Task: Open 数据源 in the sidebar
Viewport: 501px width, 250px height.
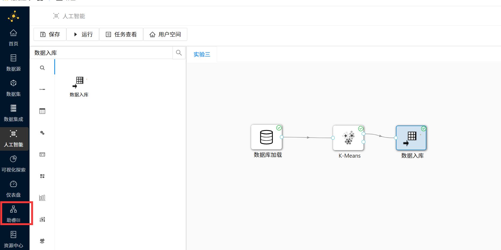Action: (x=13, y=63)
